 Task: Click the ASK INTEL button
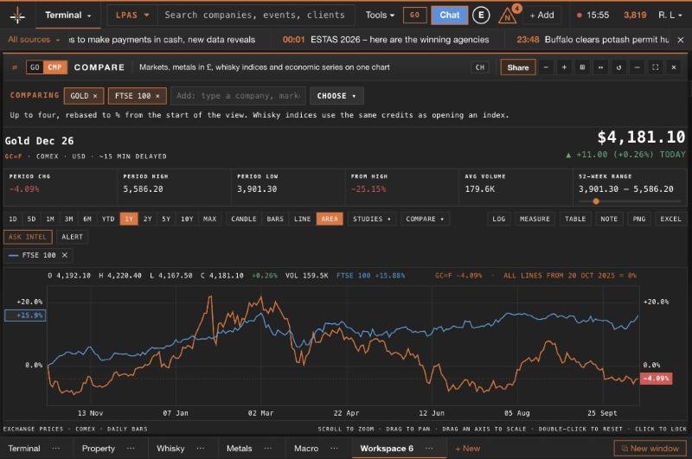coord(28,237)
